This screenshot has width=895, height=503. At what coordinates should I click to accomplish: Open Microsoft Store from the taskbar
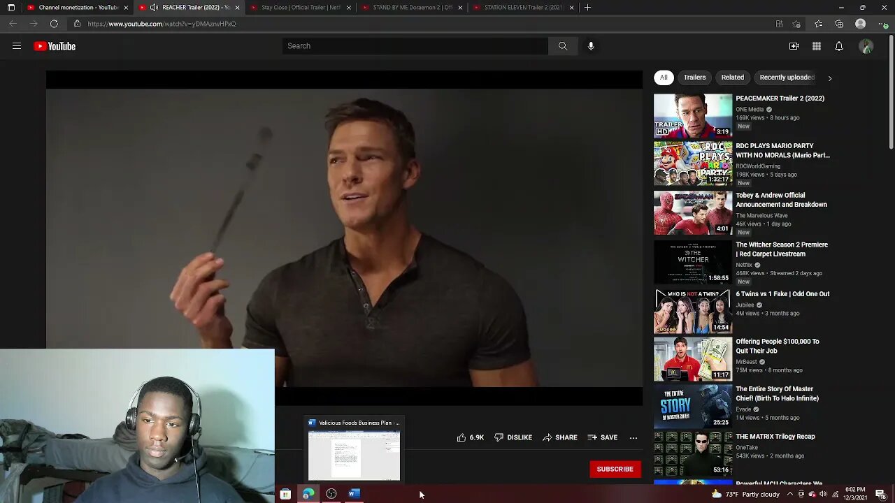tap(285, 494)
